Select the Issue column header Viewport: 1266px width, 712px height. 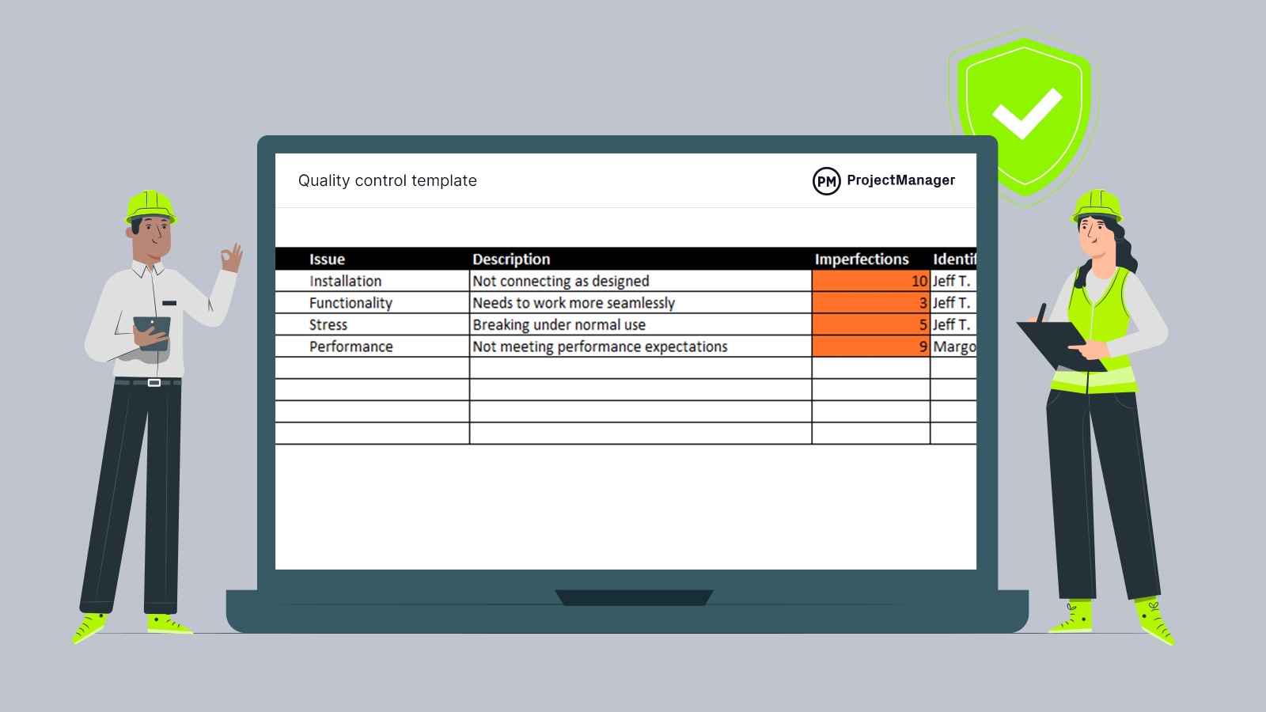point(327,259)
